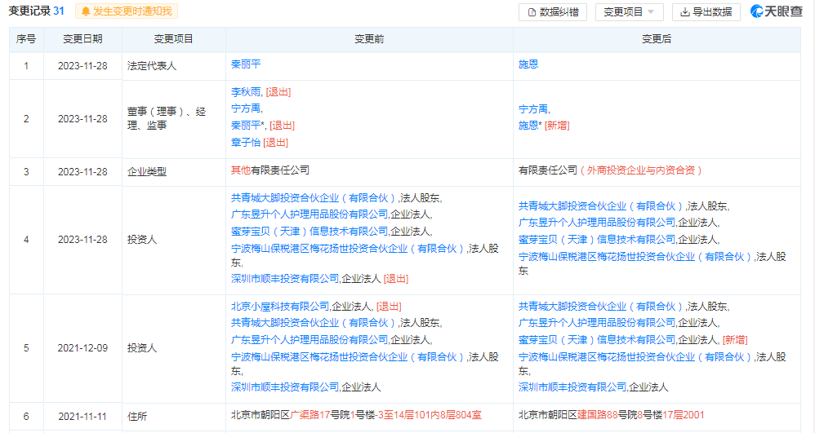The image size is (815, 433).
Task: Open 深圳市顺丰投资有限公司 退出 link in row 4
Action: [x=285, y=279]
